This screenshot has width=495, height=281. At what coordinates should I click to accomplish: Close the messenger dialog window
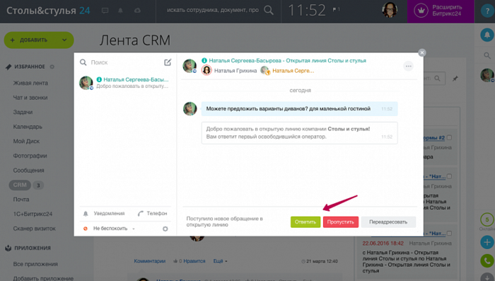coord(421,53)
